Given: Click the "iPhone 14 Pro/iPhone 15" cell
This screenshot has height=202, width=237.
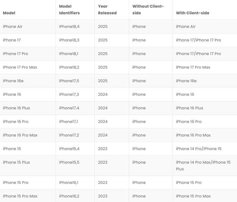Looking at the screenshot, I should click(x=199, y=149).
